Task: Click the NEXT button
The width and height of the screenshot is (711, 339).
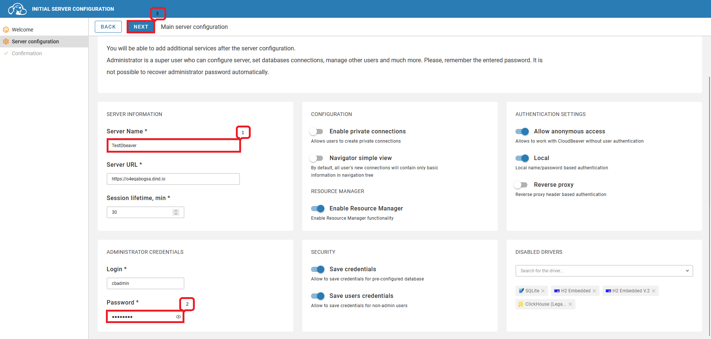Action: pyautogui.click(x=141, y=27)
